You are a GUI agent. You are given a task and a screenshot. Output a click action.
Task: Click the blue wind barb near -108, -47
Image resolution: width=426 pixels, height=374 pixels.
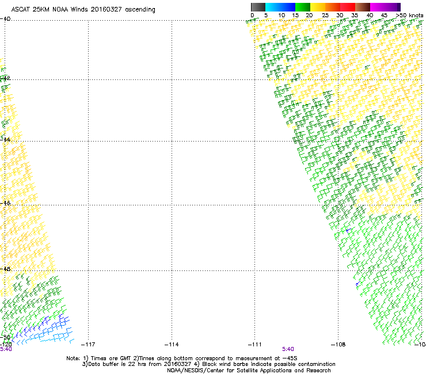348,231
